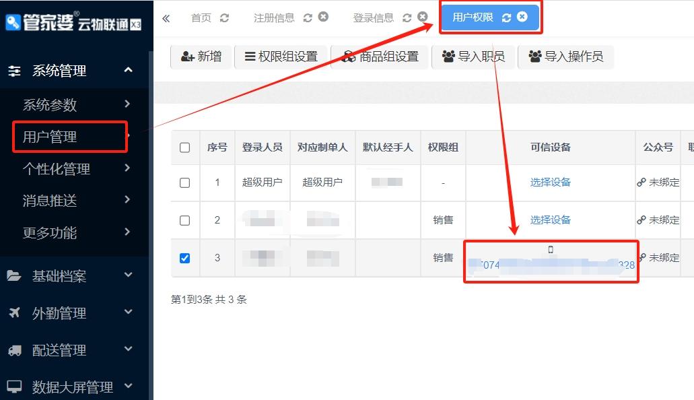
Task: Collapse sidebar with double-chevron icon
Action: pyautogui.click(x=166, y=18)
